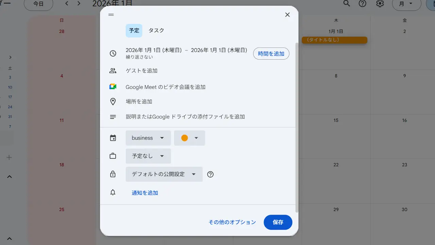The width and height of the screenshot is (435, 245).
Task: Open the help question mark icon
Action: point(363,3)
